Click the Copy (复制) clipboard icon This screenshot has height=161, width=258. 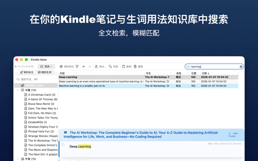click(124, 66)
